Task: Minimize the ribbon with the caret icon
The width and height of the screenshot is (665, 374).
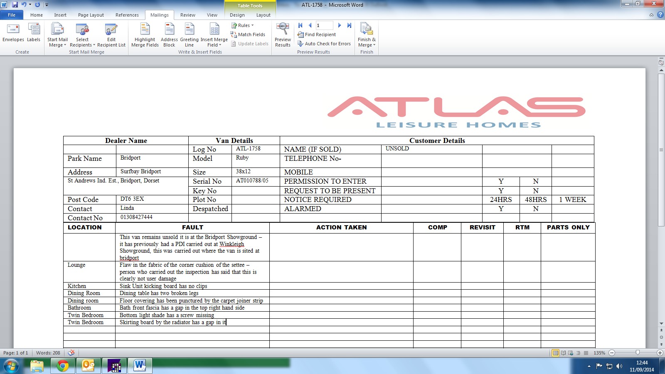Action: pyautogui.click(x=651, y=15)
